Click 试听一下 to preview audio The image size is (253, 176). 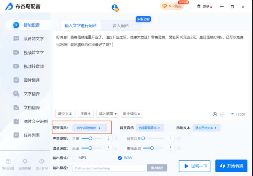(194, 166)
